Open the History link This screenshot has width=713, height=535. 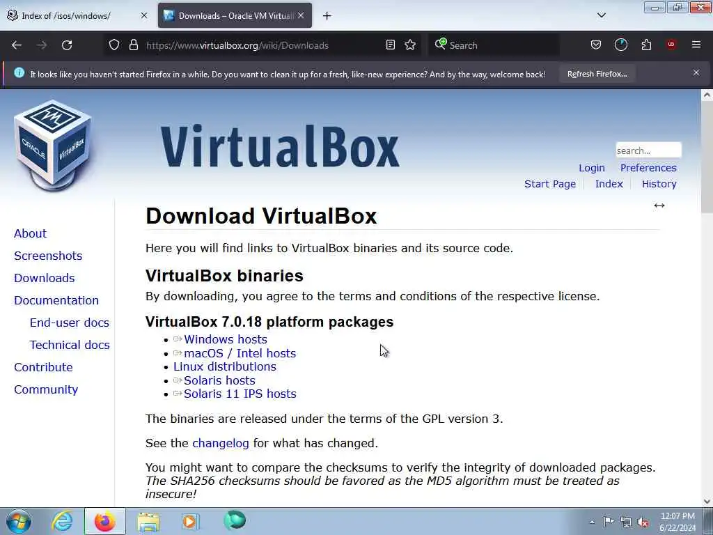coord(659,184)
